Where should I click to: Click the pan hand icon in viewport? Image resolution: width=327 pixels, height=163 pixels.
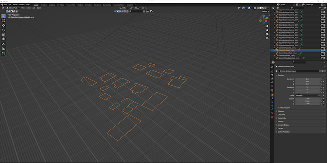[x=267, y=30]
